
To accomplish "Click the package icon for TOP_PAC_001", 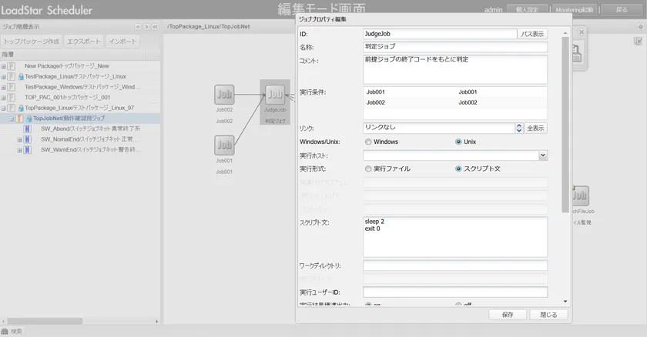I will point(12,98).
